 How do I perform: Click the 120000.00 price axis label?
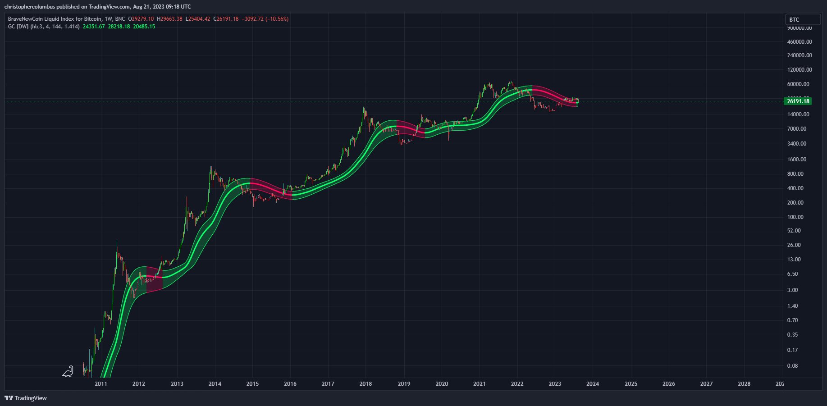[800, 69]
